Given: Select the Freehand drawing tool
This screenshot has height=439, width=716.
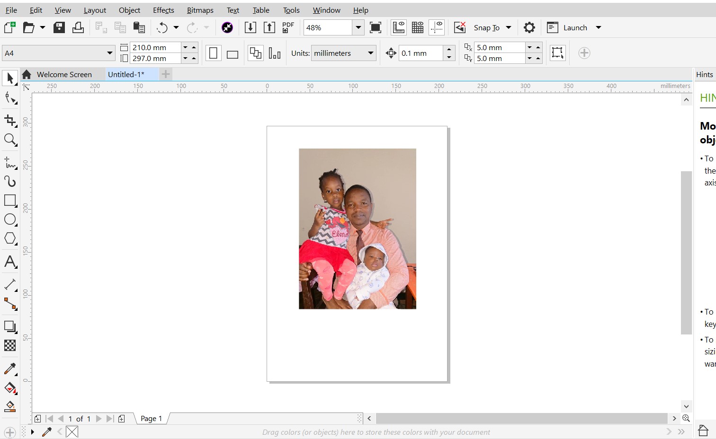Looking at the screenshot, I should [10, 162].
